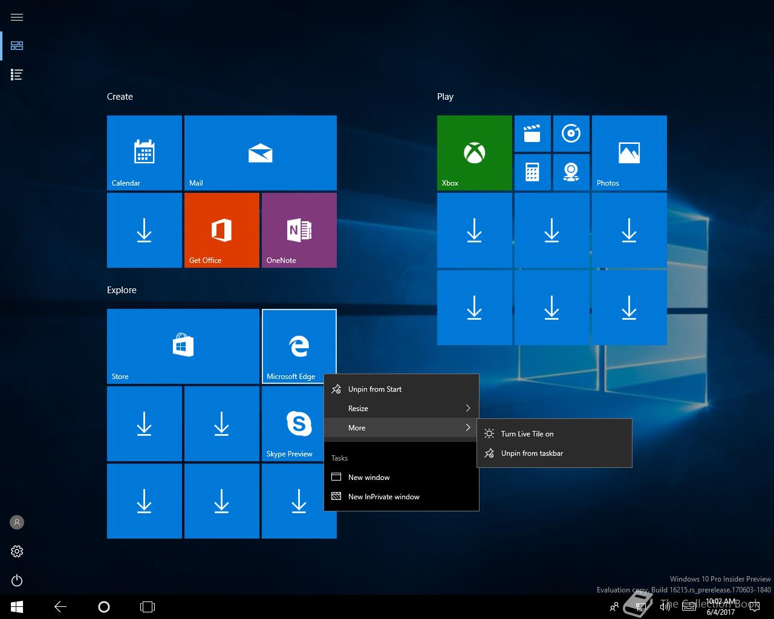Image resolution: width=774 pixels, height=619 pixels.
Task: Choose Unpin from taskbar in the submenu
Action: pos(554,453)
